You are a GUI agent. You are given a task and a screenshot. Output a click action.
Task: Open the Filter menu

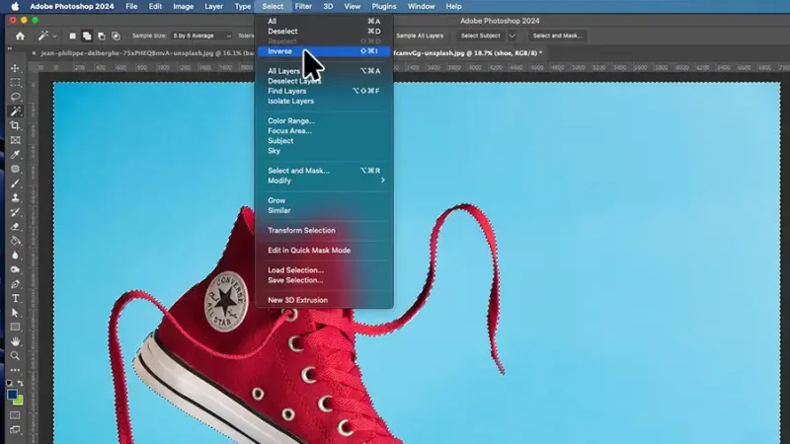[303, 7]
